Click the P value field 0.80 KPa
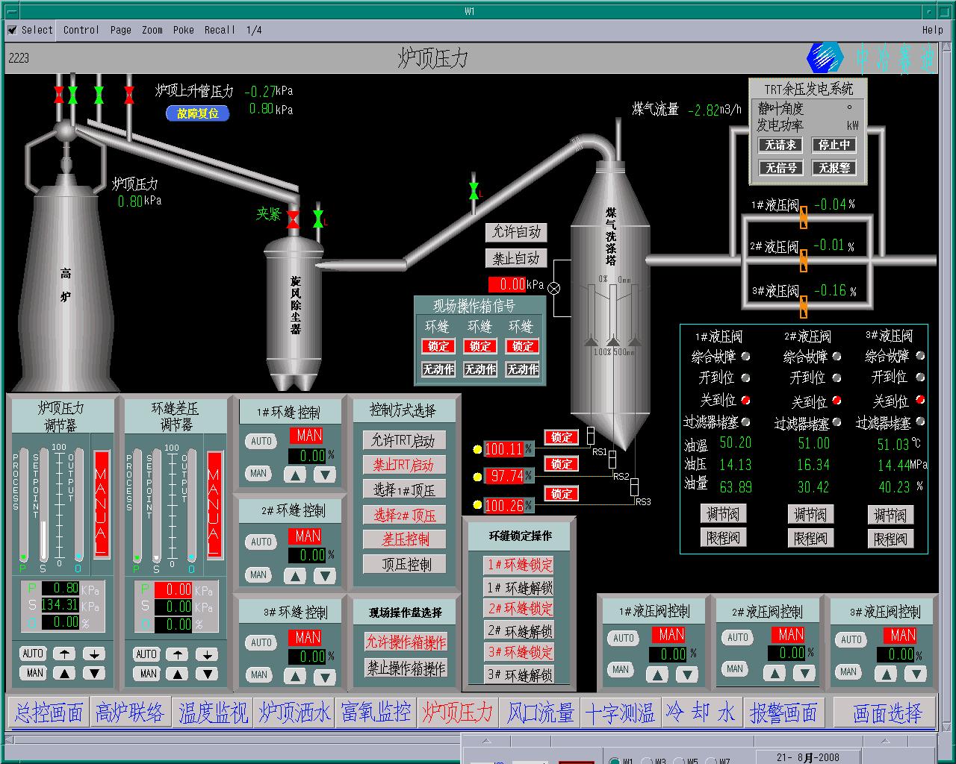The image size is (956, 764). click(x=60, y=588)
